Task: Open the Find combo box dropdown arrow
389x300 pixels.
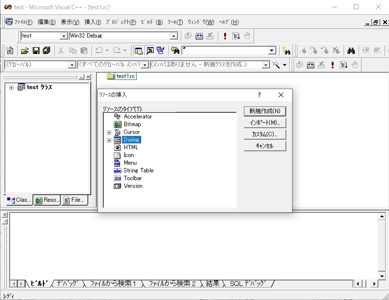Action: point(272,51)
